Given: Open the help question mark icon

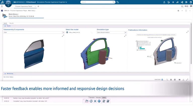Looking at the screenshot, I should (x=191, y=2).
